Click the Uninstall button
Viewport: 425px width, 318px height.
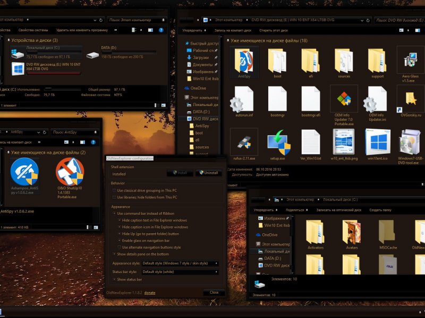208,173
